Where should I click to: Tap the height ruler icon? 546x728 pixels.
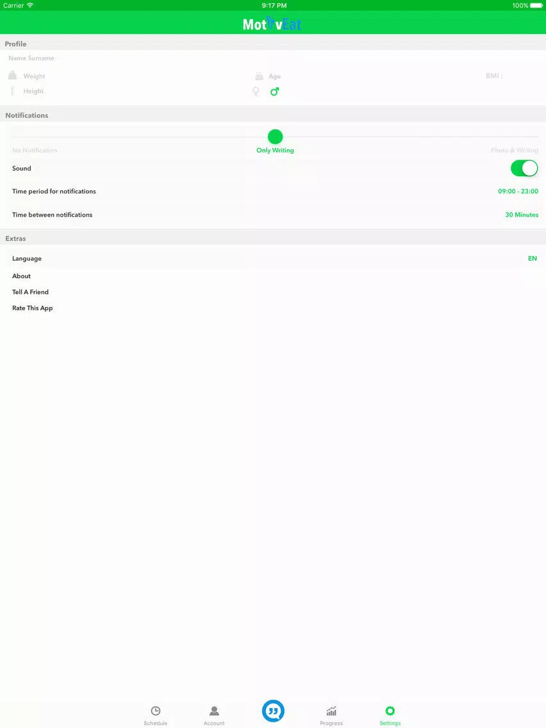tap(13, 91)
